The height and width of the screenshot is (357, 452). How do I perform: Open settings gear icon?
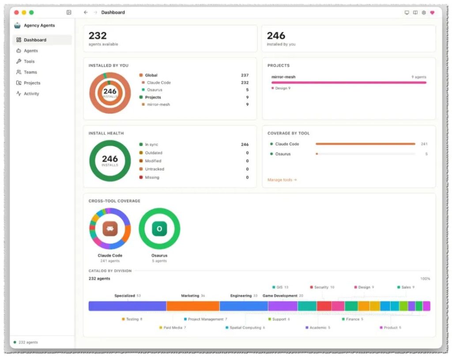[424, 12]
